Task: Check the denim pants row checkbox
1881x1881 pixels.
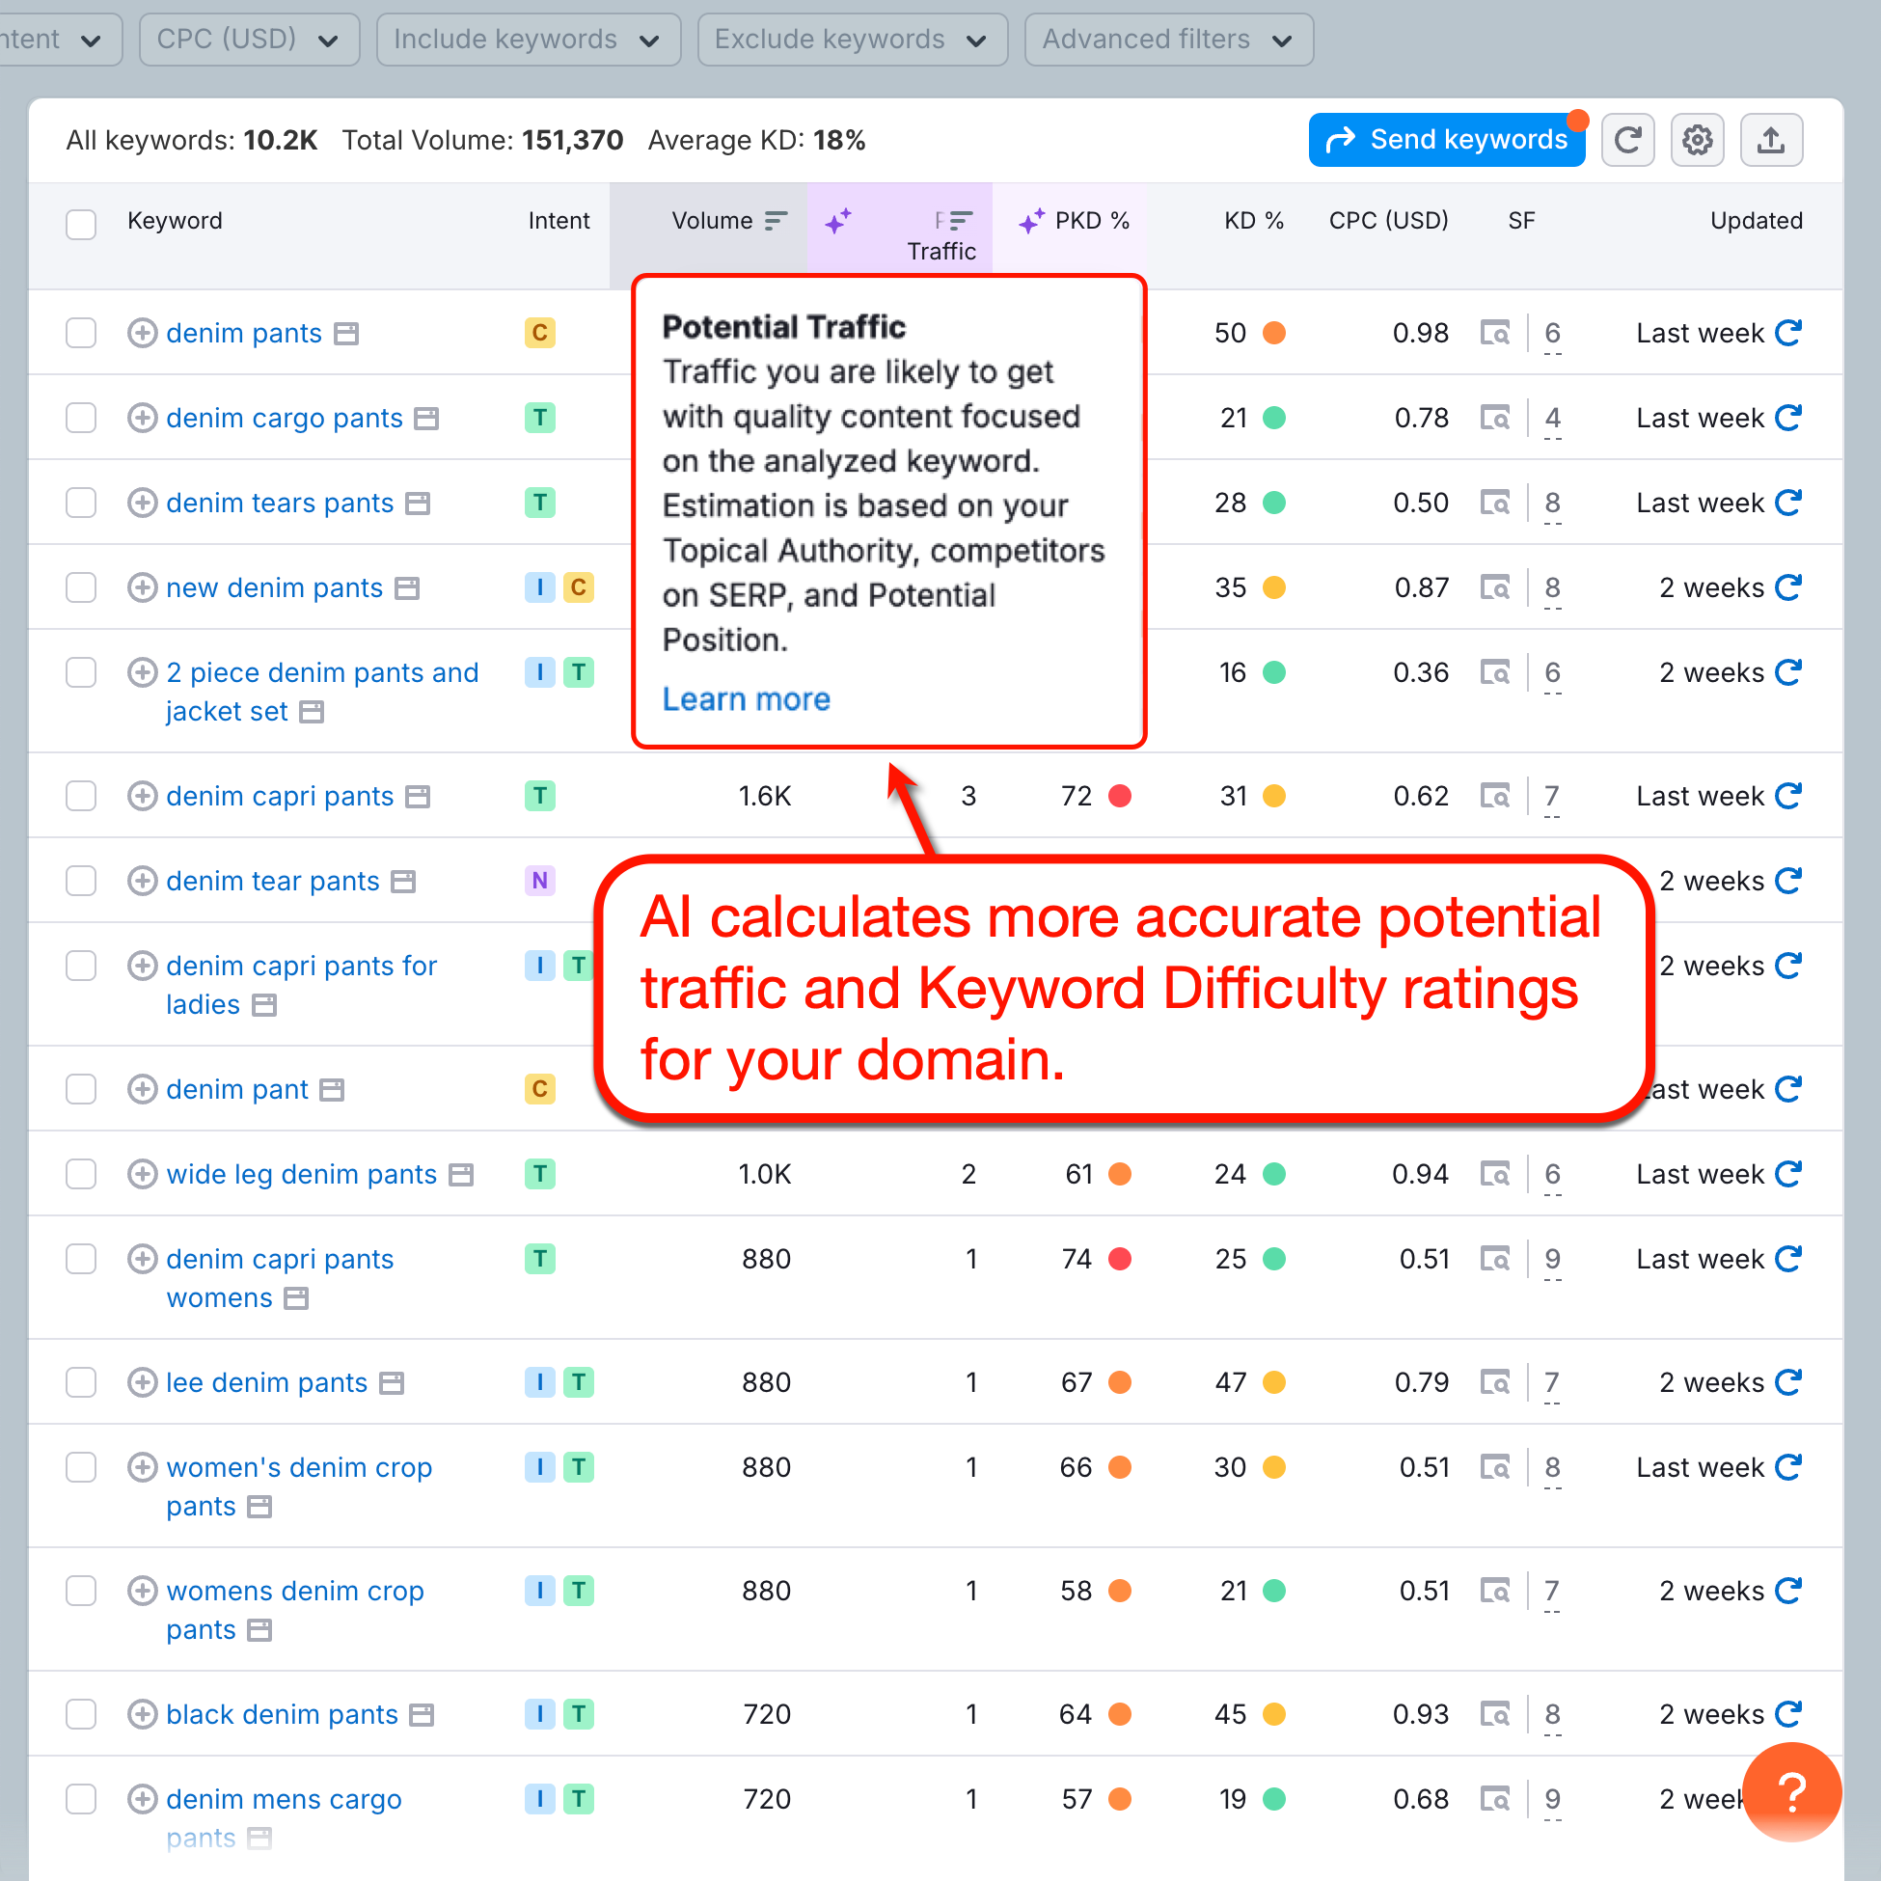Action: pos(81,332)
